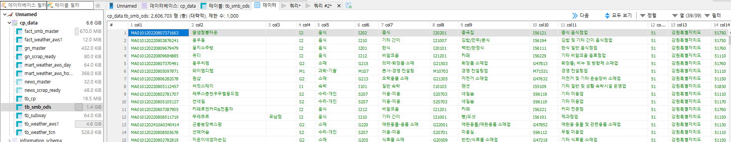Switch to the 데이터베이스: cp_data tab
This screenshot has height=142, width=731.
[169, 6]
